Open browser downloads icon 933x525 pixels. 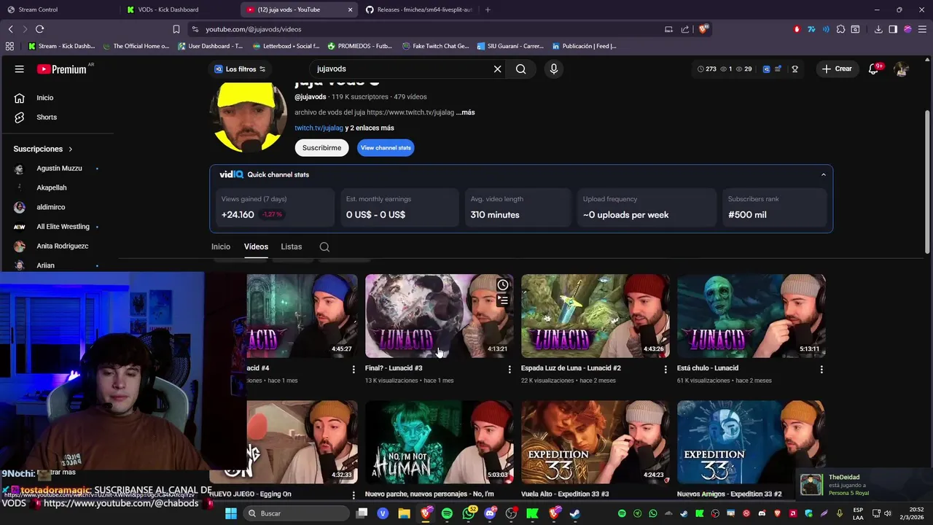[878, 29]
